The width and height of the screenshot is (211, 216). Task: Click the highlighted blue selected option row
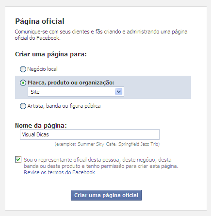(103, 87)
